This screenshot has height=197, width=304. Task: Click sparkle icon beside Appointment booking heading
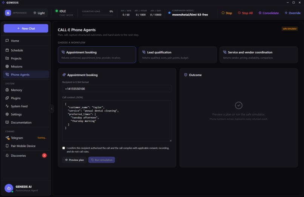coord(64,75)
